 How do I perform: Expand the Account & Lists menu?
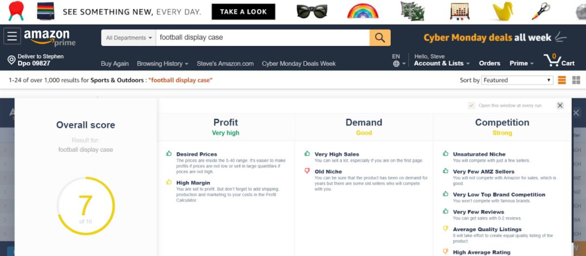click(441, 63)
